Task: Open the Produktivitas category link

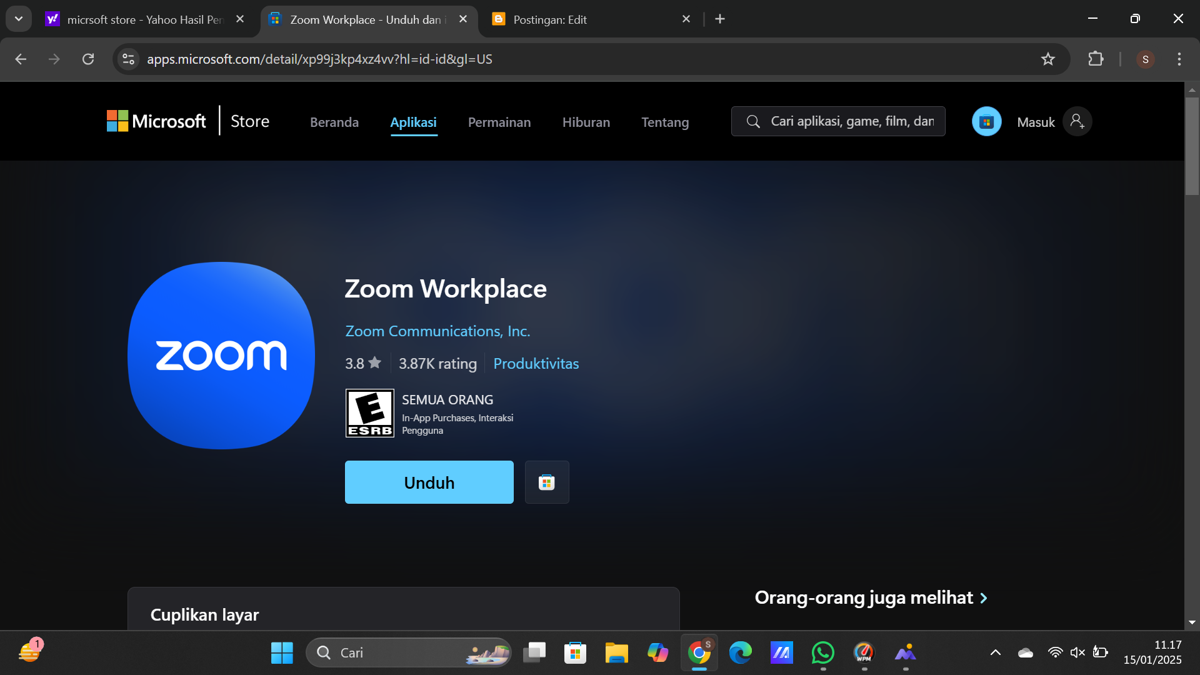Action: (x=536, y=363)
